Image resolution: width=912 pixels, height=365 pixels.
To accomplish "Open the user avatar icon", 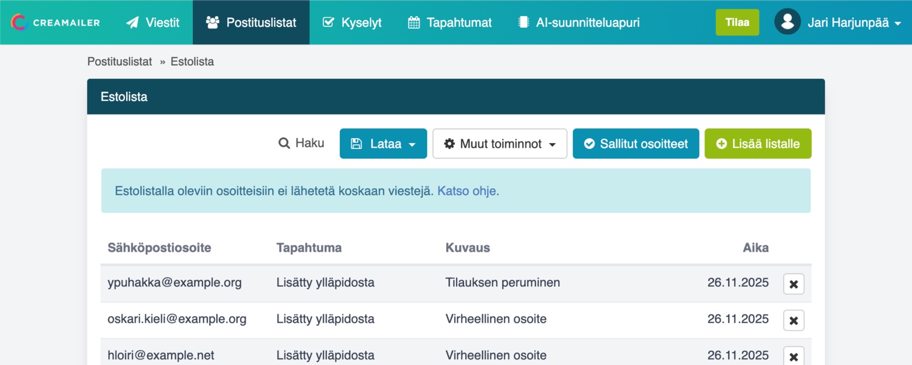I will pyautogui.click(x=787, y=22).
